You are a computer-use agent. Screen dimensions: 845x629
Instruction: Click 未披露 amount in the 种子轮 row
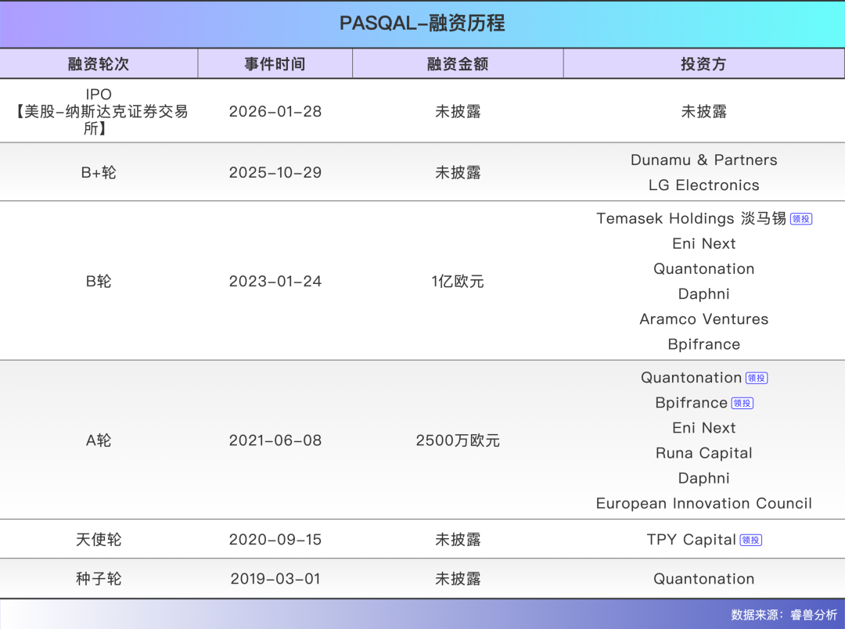click(x=458, y=579)
